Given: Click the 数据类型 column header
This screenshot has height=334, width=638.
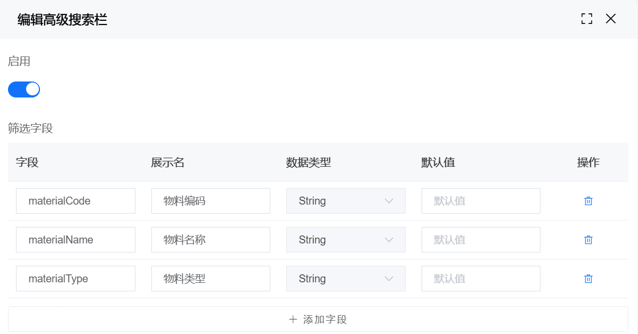Looking at the screenshot, I should [309, 162].
